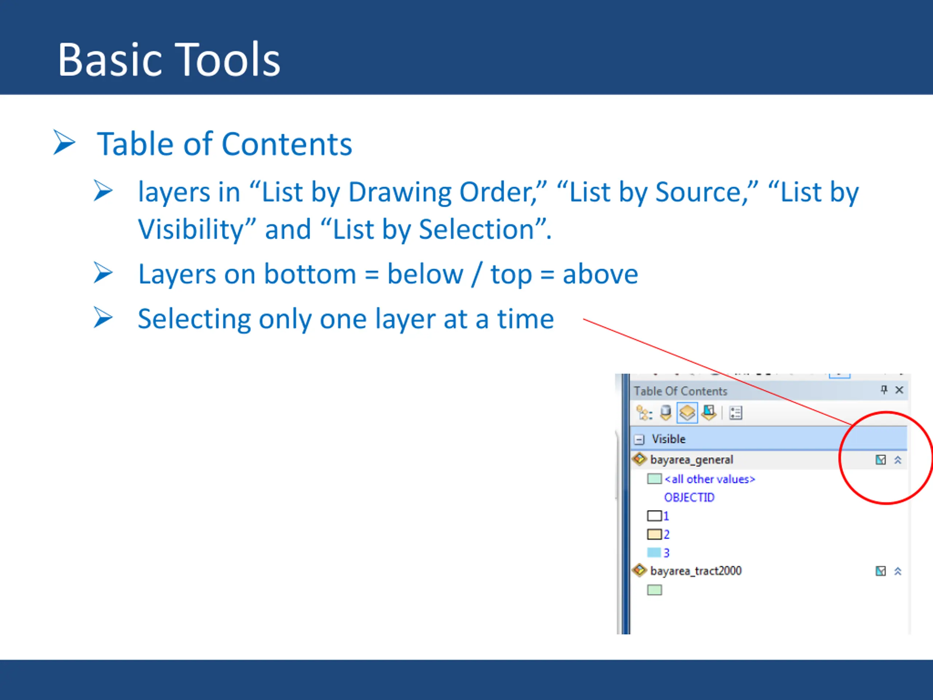The width and height of the screenshot is (933, 700).
Task: Click the legend label 1
Action: pyautogui.click(x=667, y=516)
